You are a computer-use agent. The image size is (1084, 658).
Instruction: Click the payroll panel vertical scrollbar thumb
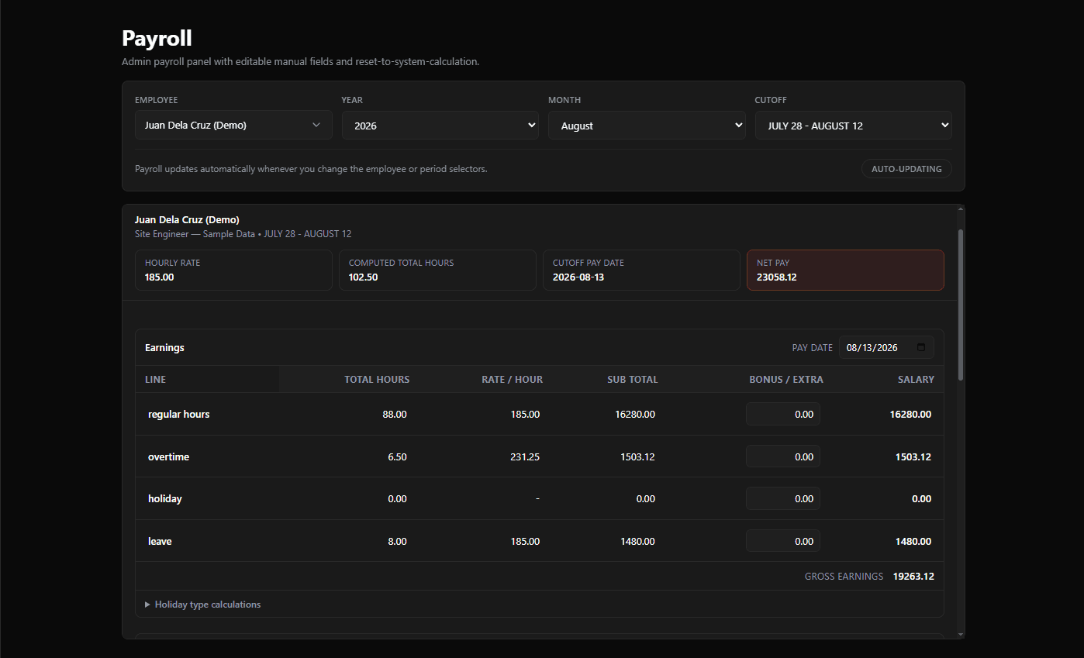(961, 305)
